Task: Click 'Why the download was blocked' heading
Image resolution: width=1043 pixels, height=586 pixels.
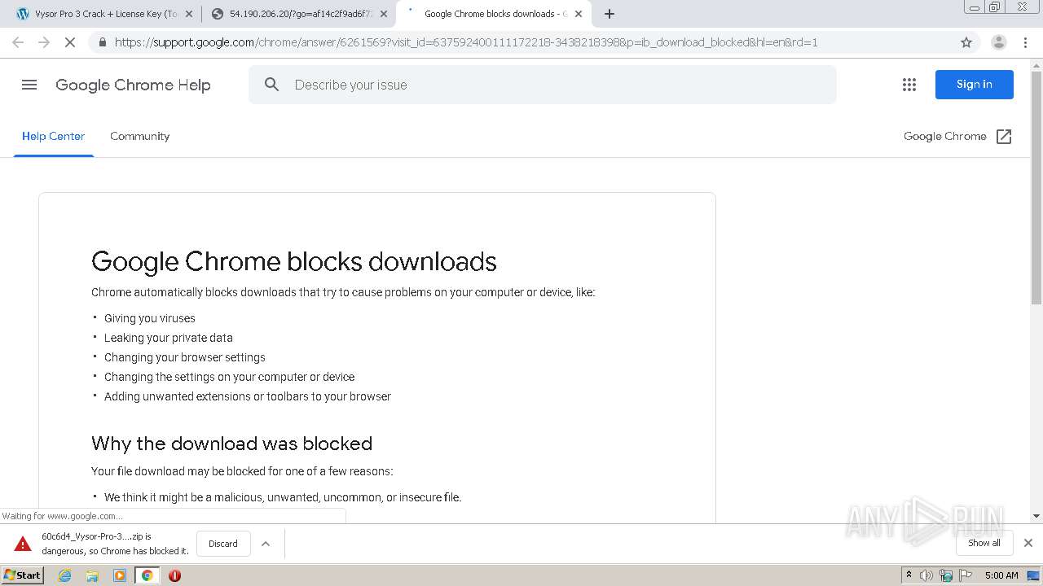Action: (x=232, y=444)
